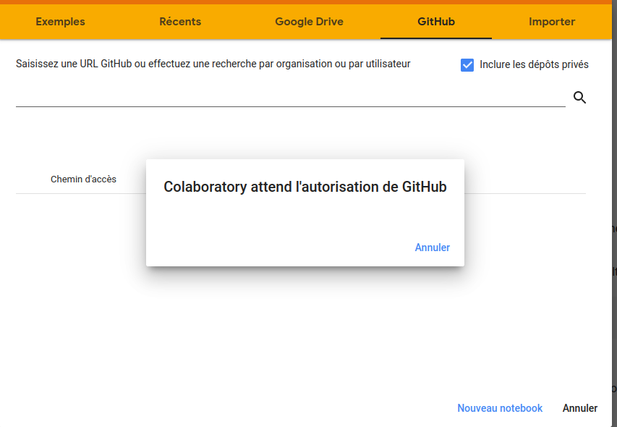Image resolution: width=617 pixels, height=427 pixels.
Task: Click the magnifier search icon
Action: 579,97
